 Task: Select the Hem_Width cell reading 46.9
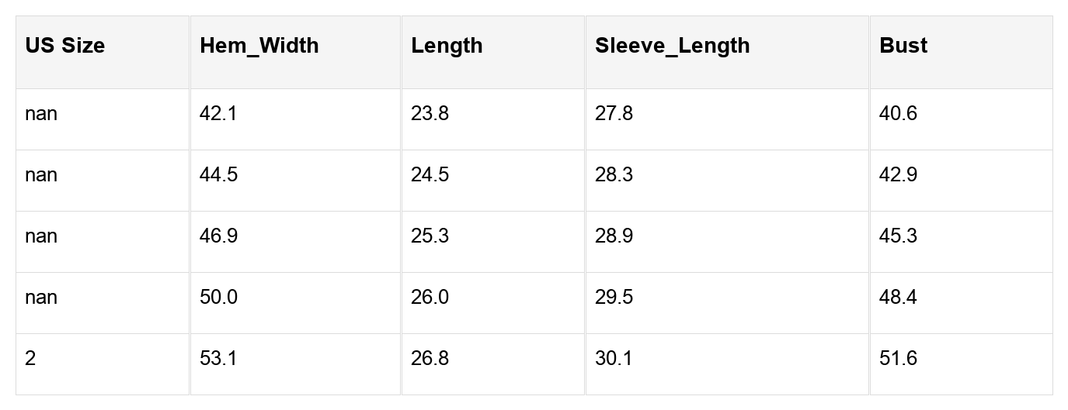[218, 236]
